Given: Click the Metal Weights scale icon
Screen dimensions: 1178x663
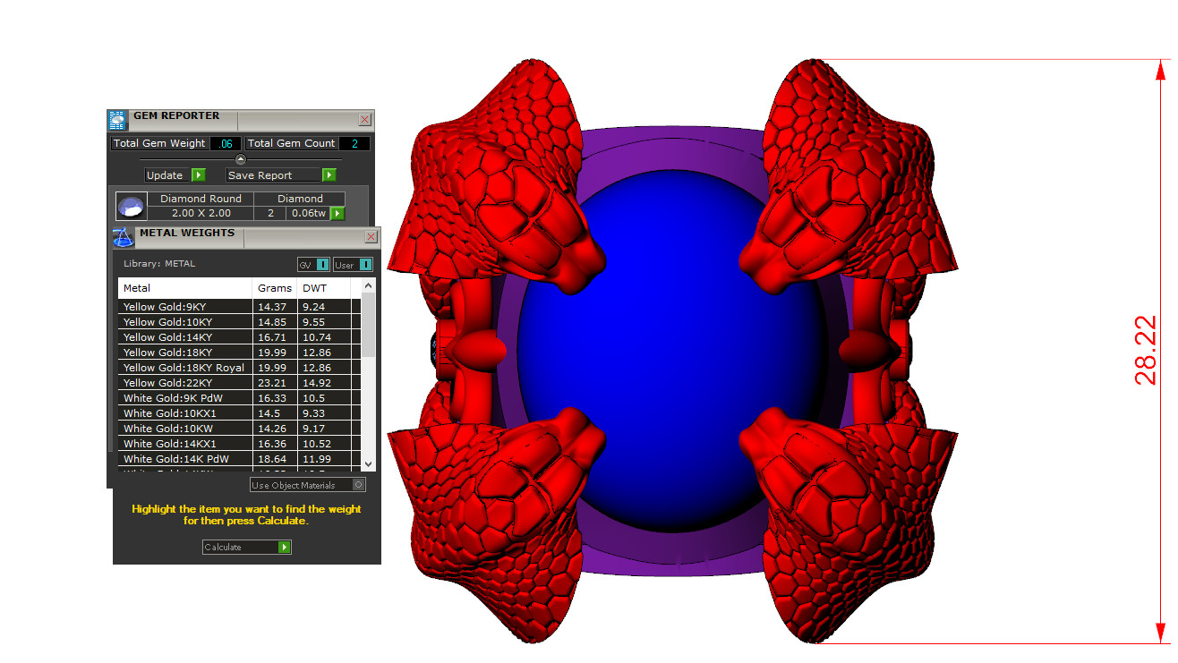Looking at the screenshot, I should click(123, 237).
